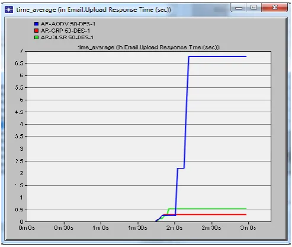Click the 1m 0s x-axis label
292x247 pixels.
tap(101, 228)
